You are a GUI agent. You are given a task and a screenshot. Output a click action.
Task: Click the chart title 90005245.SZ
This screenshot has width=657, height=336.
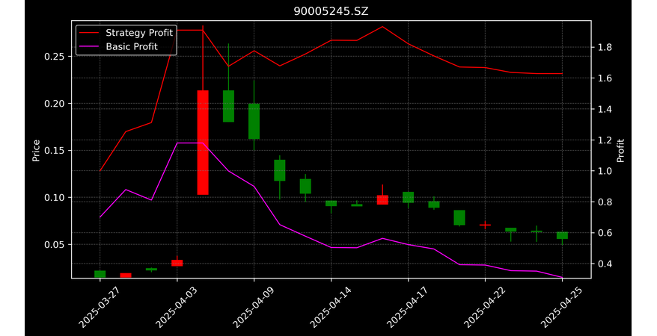coord(331,11)
